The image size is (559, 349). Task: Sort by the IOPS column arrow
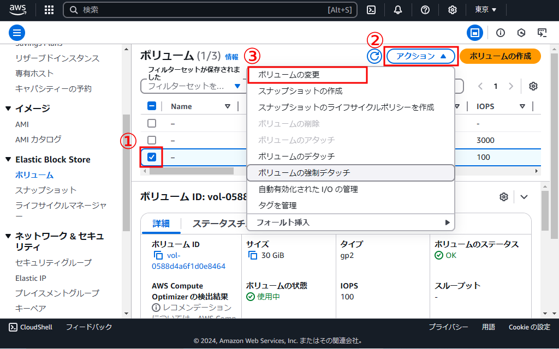pyautogui.click(x=522, y=106)
